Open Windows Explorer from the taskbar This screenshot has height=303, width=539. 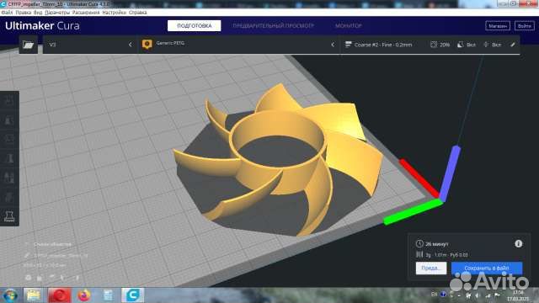click(x=34, y=295)
